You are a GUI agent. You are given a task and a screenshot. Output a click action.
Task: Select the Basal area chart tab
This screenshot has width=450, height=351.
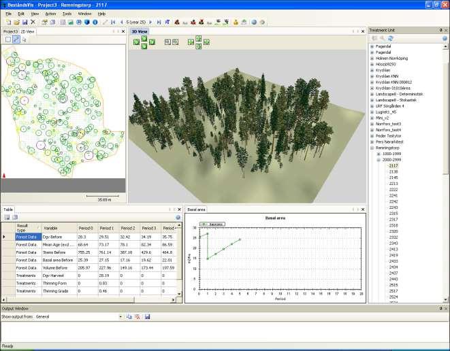(x=196, y=210)
